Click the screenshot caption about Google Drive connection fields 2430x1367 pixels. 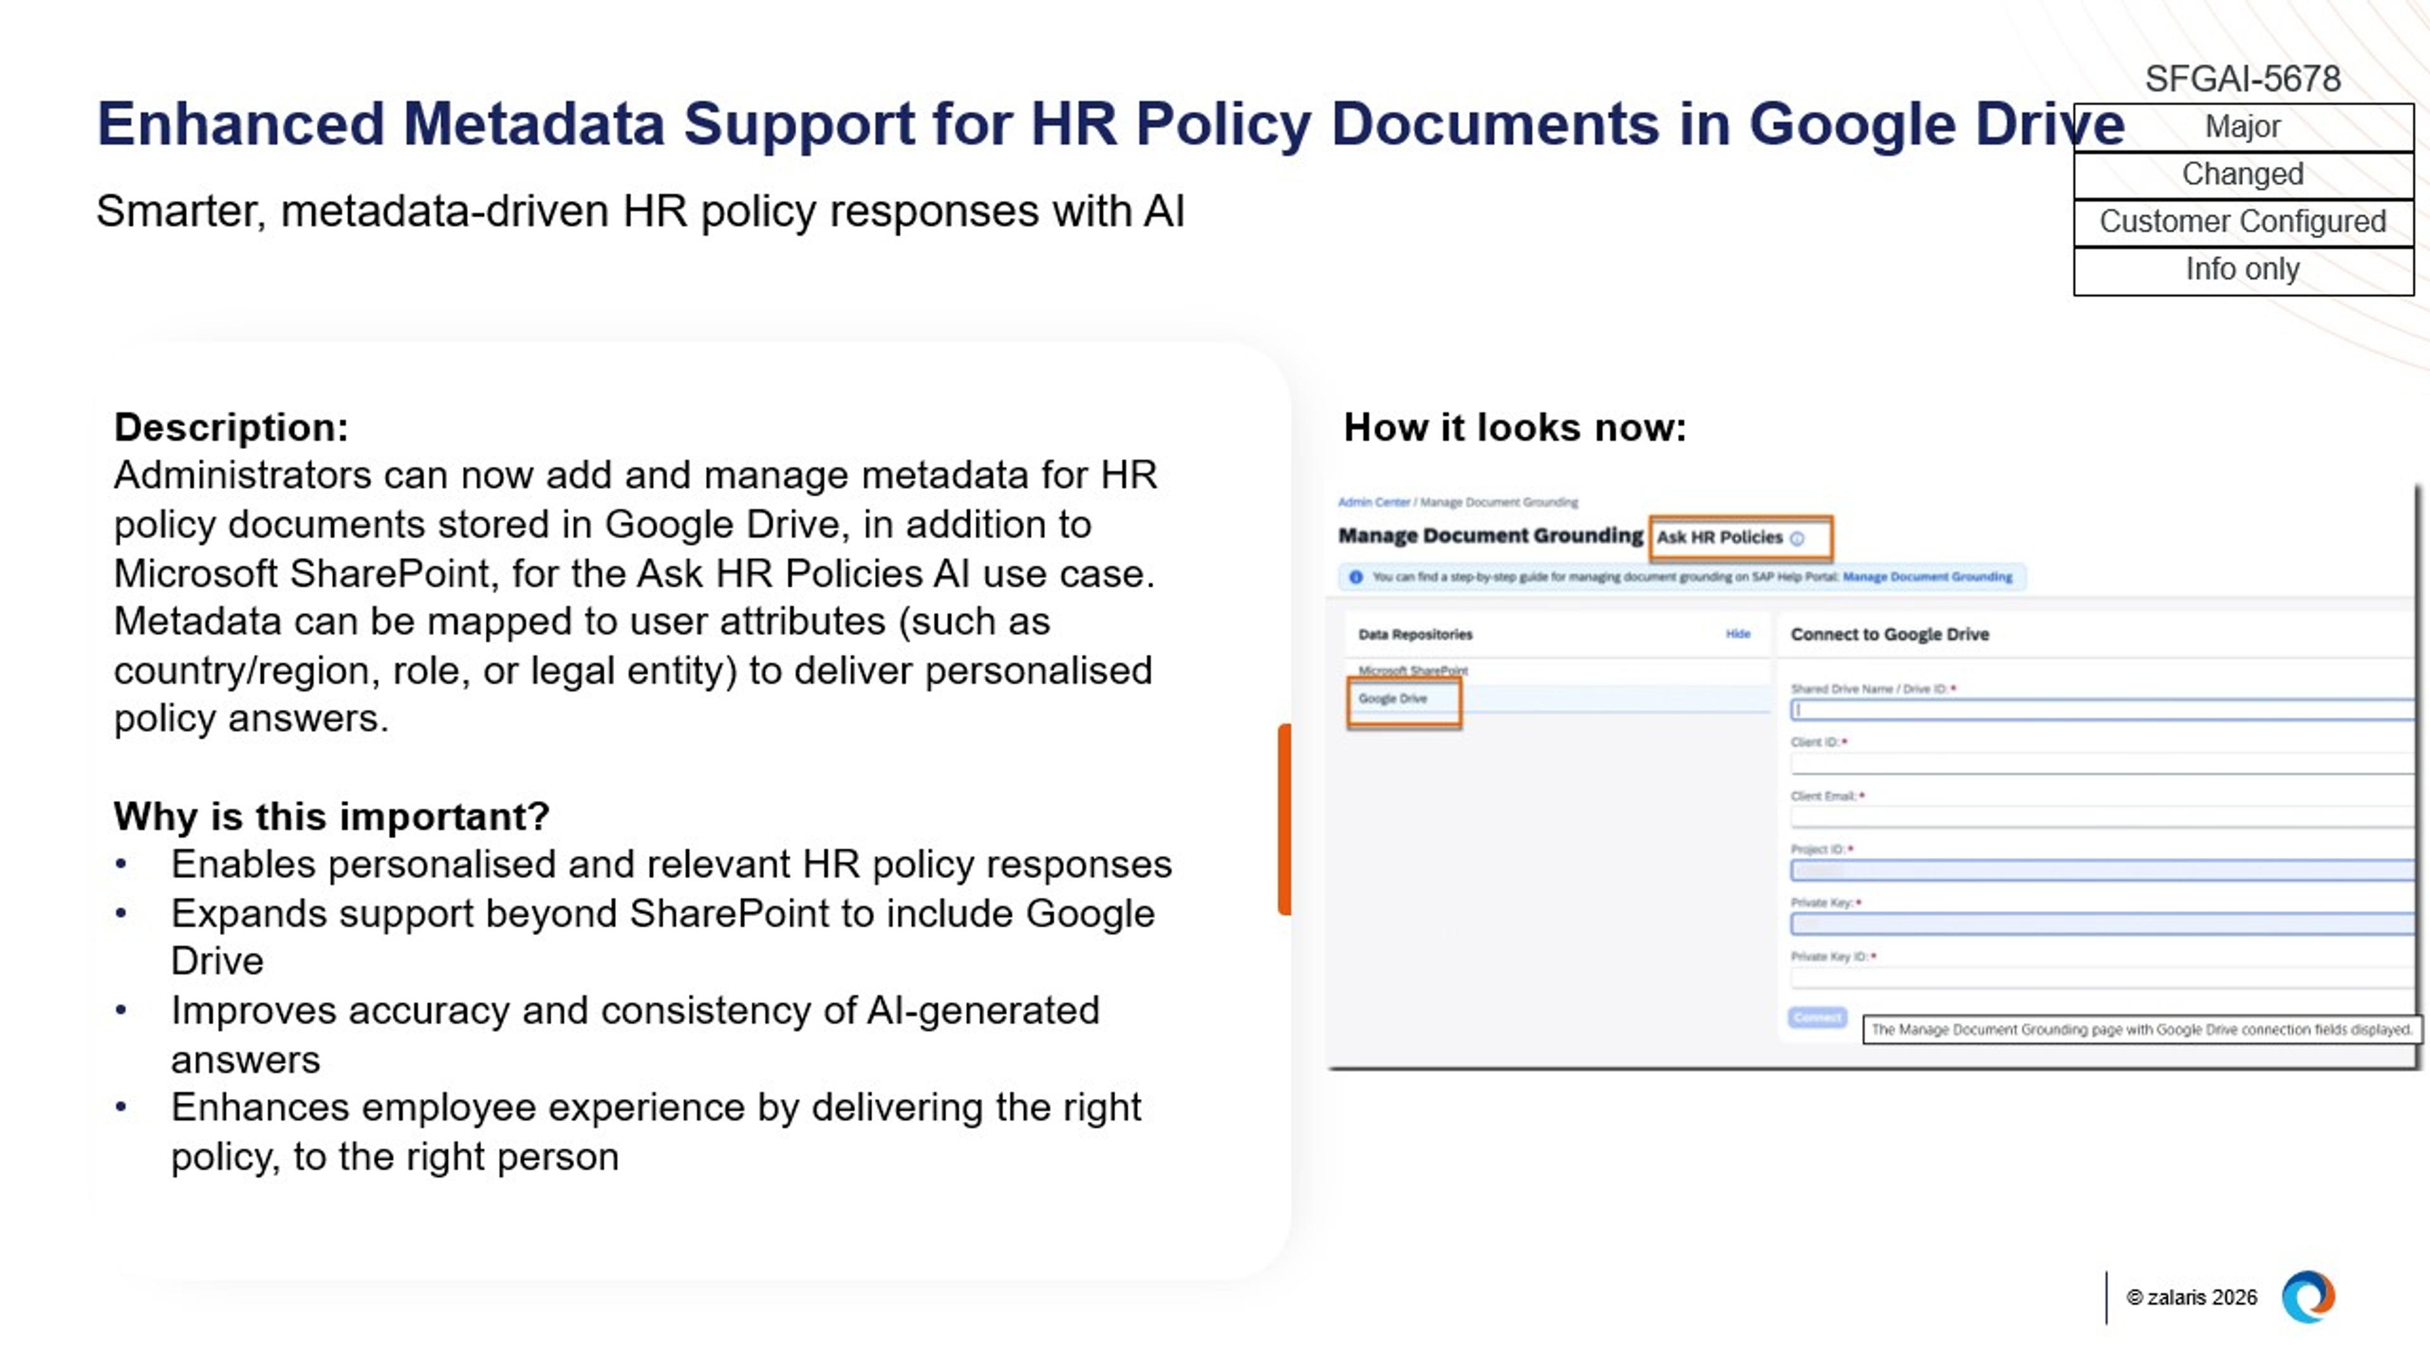coord(2141,1029)
